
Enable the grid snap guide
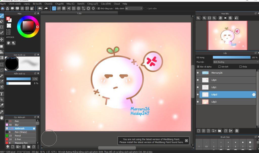tap(64, 8)
